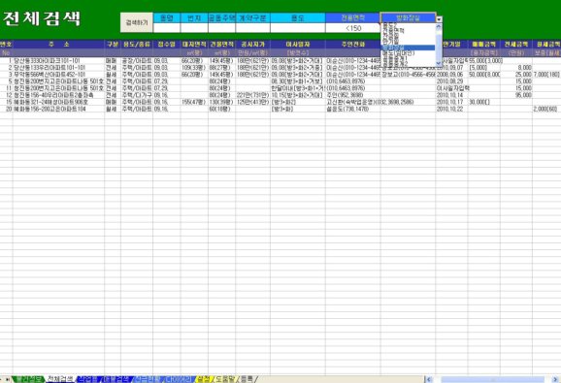Click the input cell under 용도
This screenshot has height=383, width=561.
tap(298, 28)
